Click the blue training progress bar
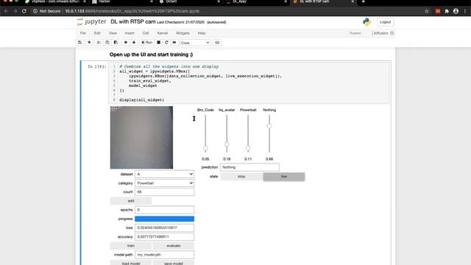 [x=164, y=219]
